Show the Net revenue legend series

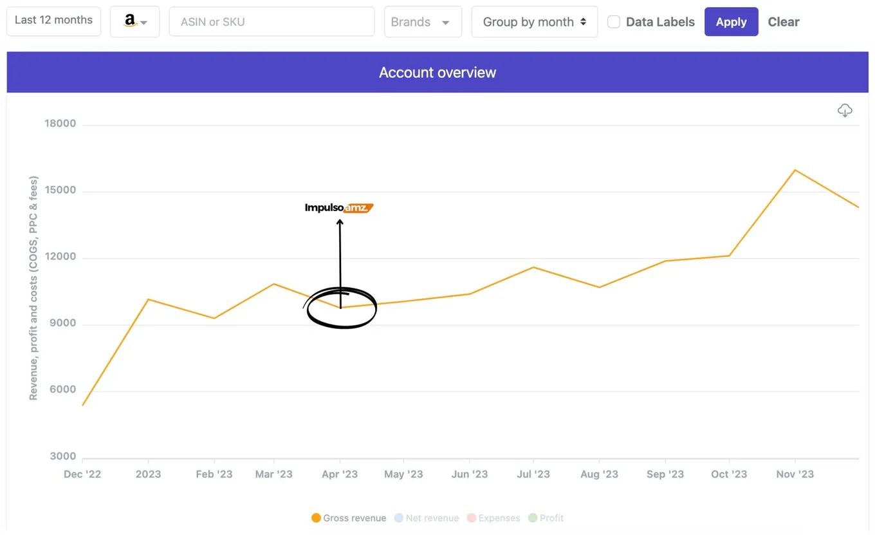[x=427, y=518]
